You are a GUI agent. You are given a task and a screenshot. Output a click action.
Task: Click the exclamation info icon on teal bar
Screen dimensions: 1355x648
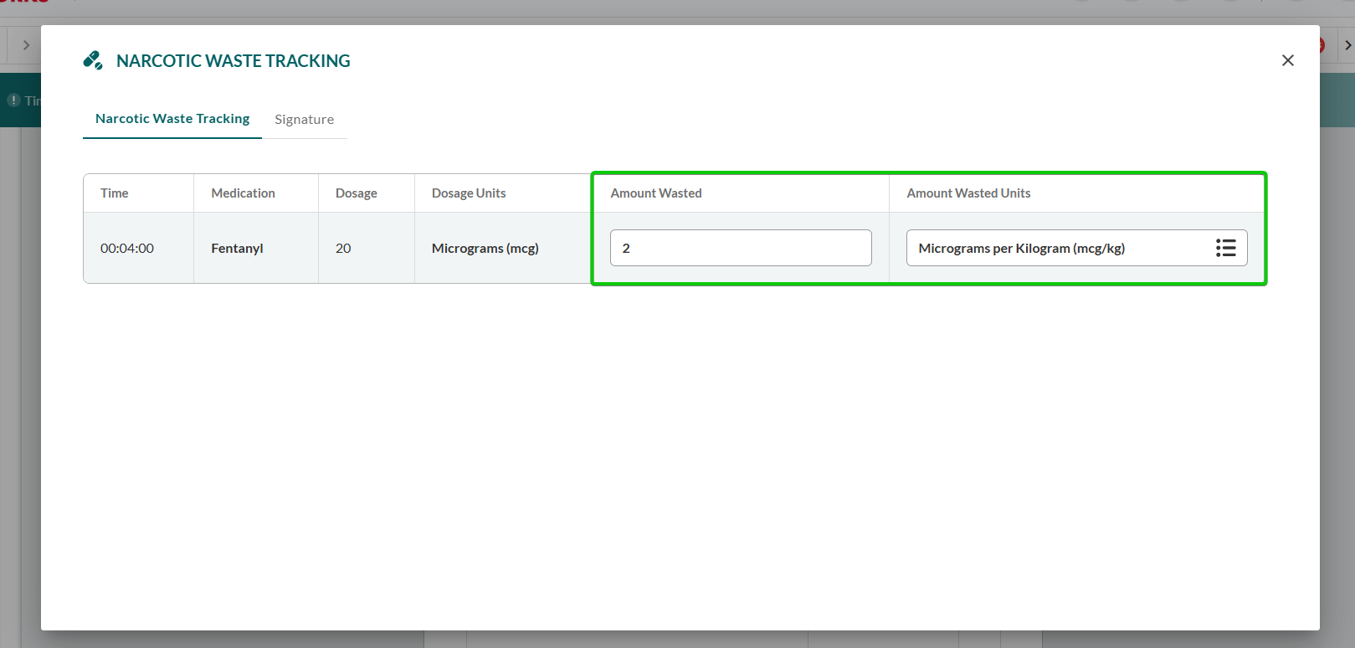point(14,100)
